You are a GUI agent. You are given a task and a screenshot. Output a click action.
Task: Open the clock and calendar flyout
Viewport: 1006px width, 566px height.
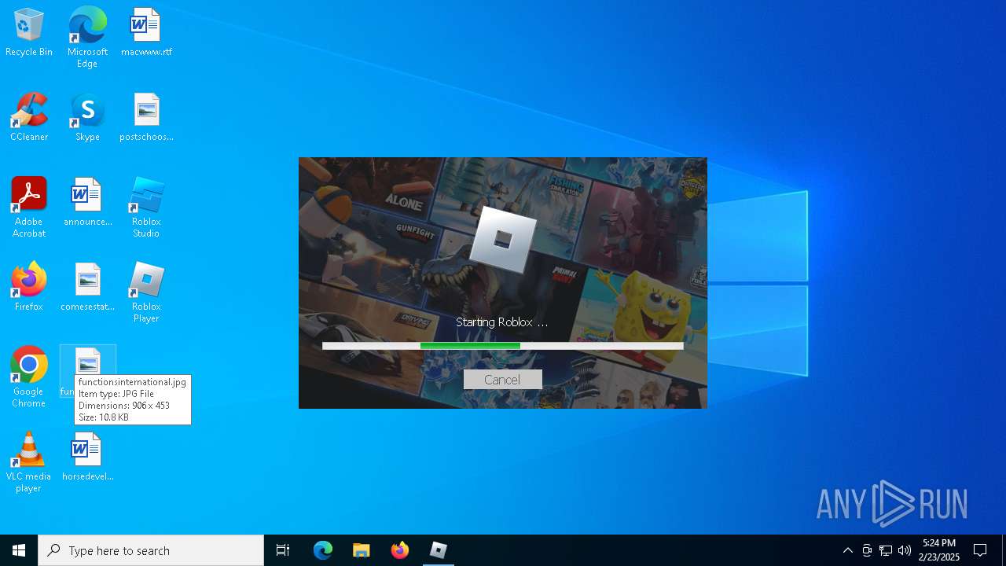(x=939, y=550)
